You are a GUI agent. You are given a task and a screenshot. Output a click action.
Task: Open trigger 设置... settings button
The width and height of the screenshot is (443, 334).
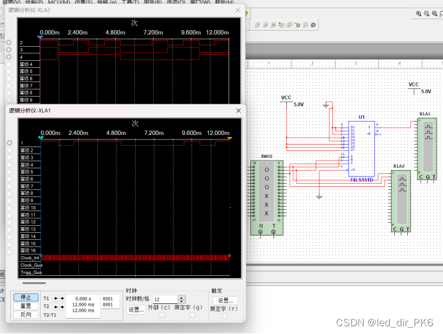tap(225, 300)
